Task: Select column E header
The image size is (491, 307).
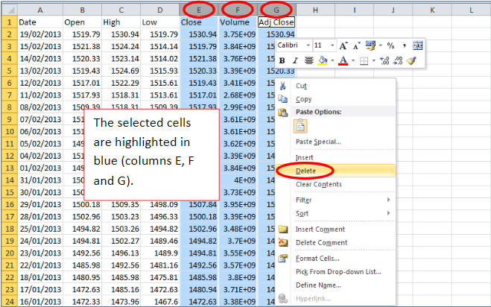Action: click(x=200, y=10)
